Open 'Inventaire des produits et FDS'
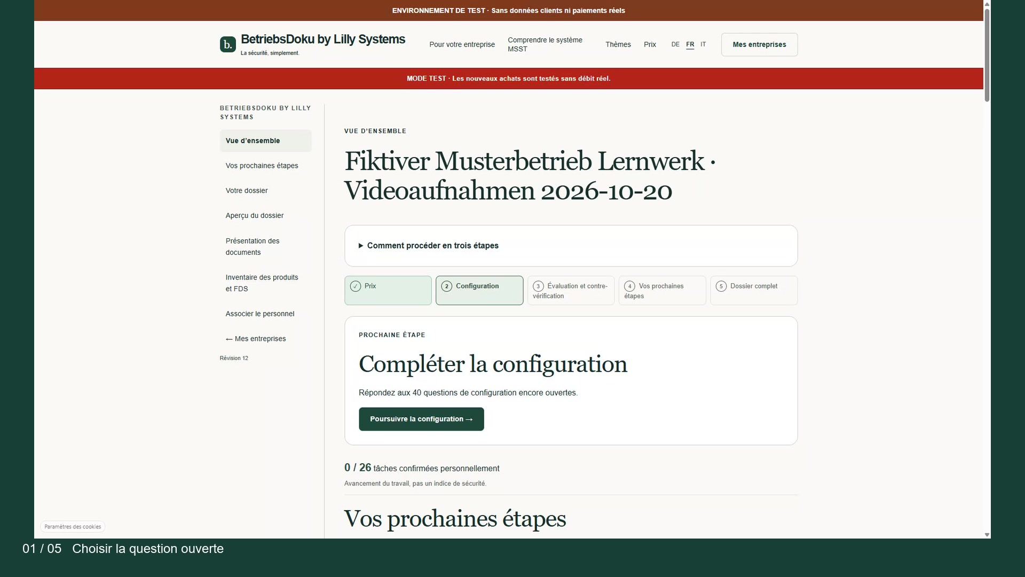The width and height of the screenshot is (1025, 577). tap(265, 283)
